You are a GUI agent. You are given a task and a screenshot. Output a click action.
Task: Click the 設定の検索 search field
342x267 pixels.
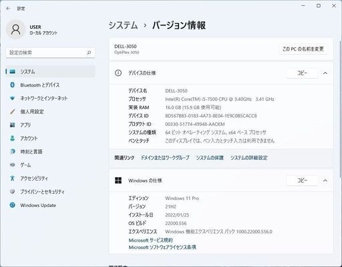pos(50,53)
